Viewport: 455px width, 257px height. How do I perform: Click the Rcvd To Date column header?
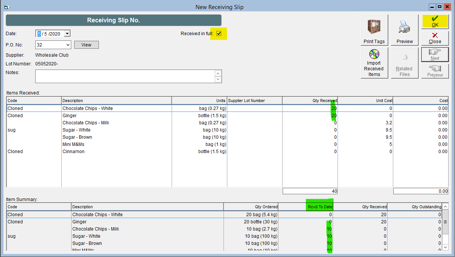306,207
